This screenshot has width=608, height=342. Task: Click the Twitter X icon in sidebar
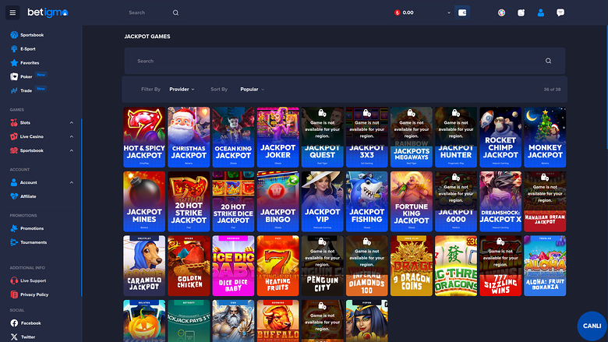tap(14, 337)
